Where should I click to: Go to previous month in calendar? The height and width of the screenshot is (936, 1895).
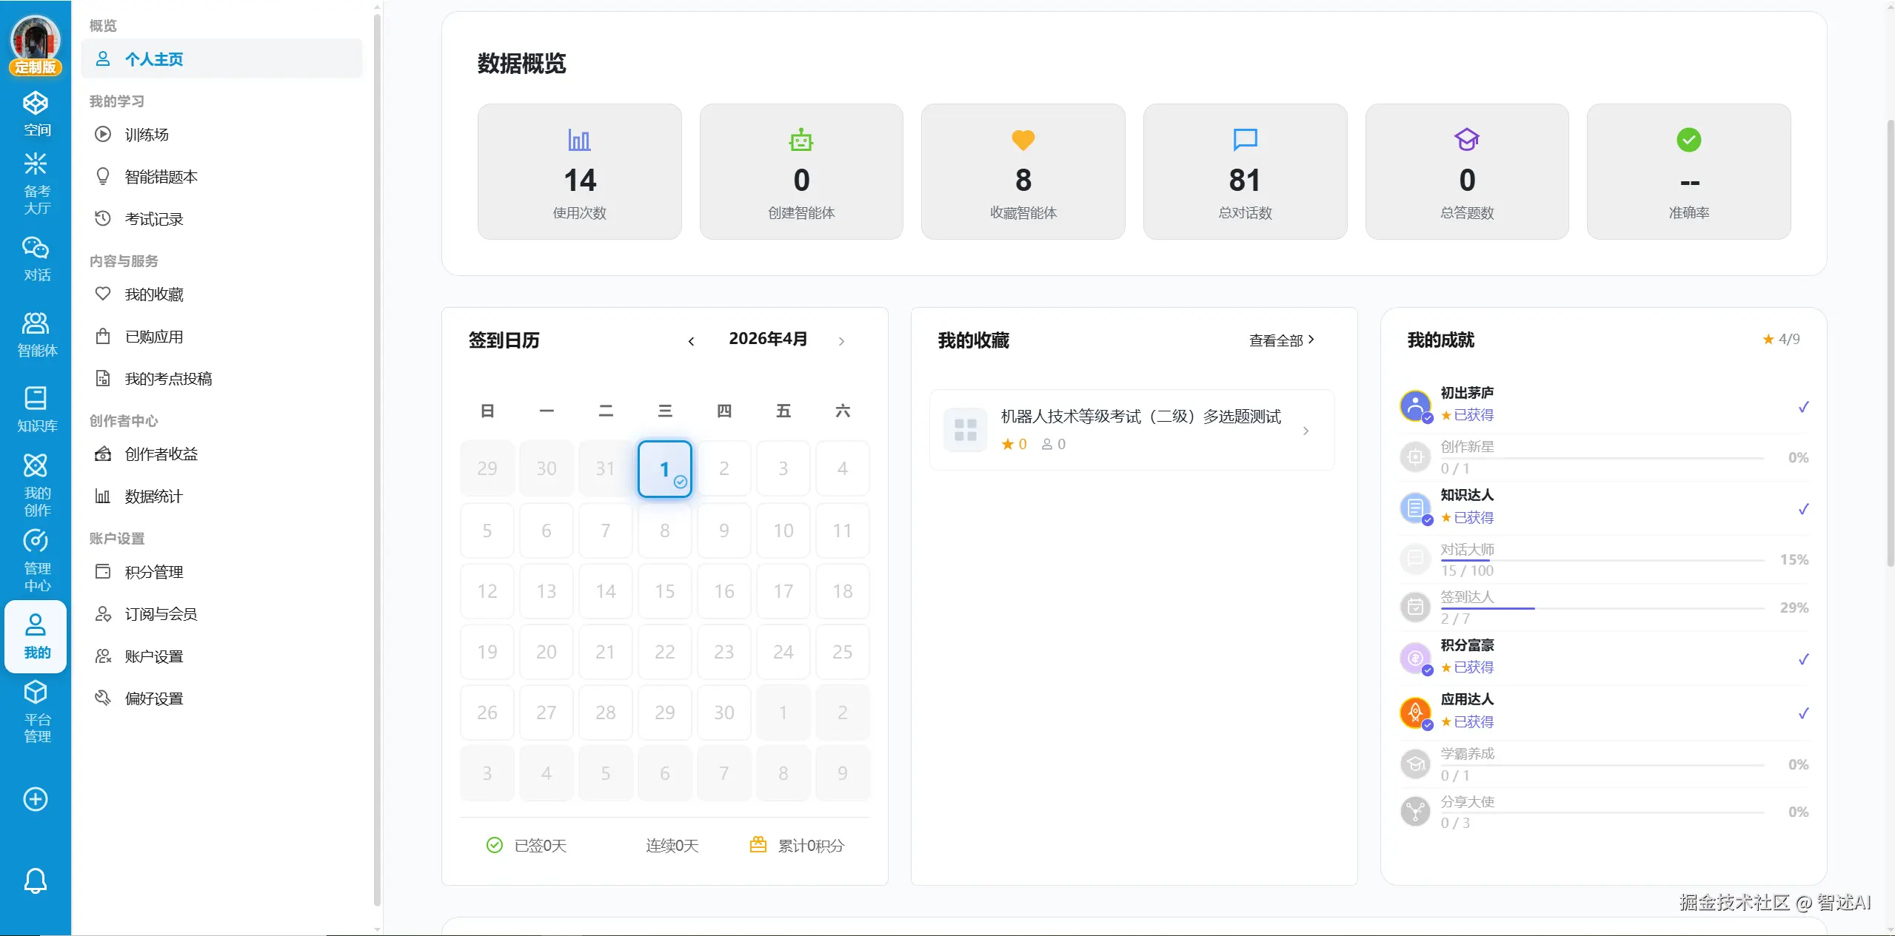(691, 341)
